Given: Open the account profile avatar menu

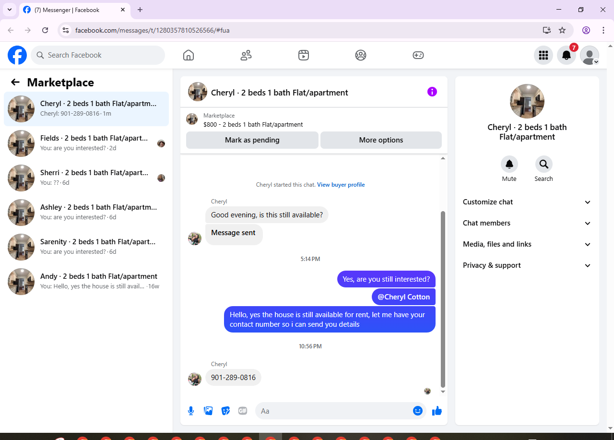Looking at the screenshot, I should (590, 55).
